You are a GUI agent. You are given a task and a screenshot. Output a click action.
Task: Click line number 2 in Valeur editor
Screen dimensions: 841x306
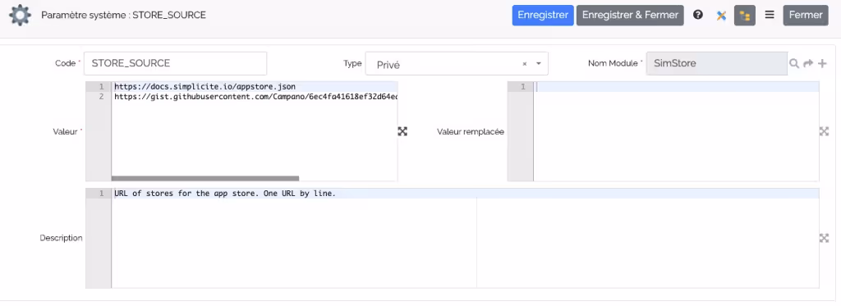[101, 97]
